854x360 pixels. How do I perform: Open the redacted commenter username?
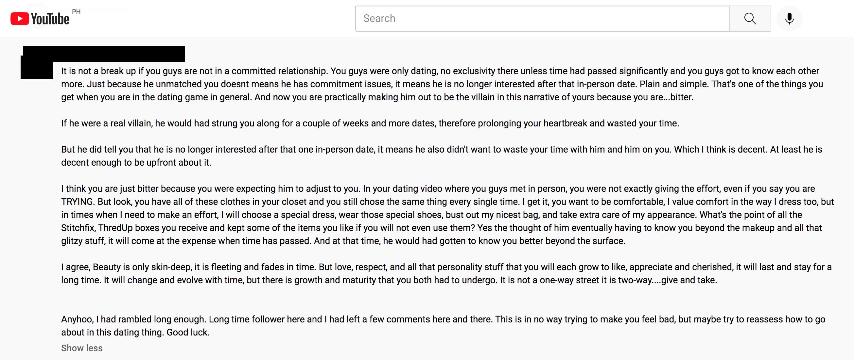(104, 54)
